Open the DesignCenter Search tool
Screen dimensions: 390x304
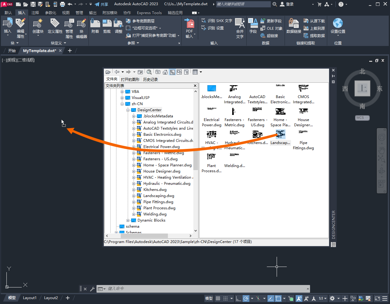(149, 72)
